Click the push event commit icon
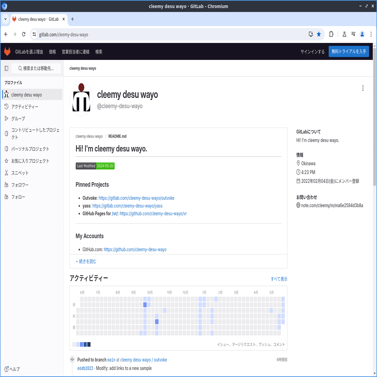The width and height of the screenshot is (377, 377). pyautogui.click(x=72, y=360)
